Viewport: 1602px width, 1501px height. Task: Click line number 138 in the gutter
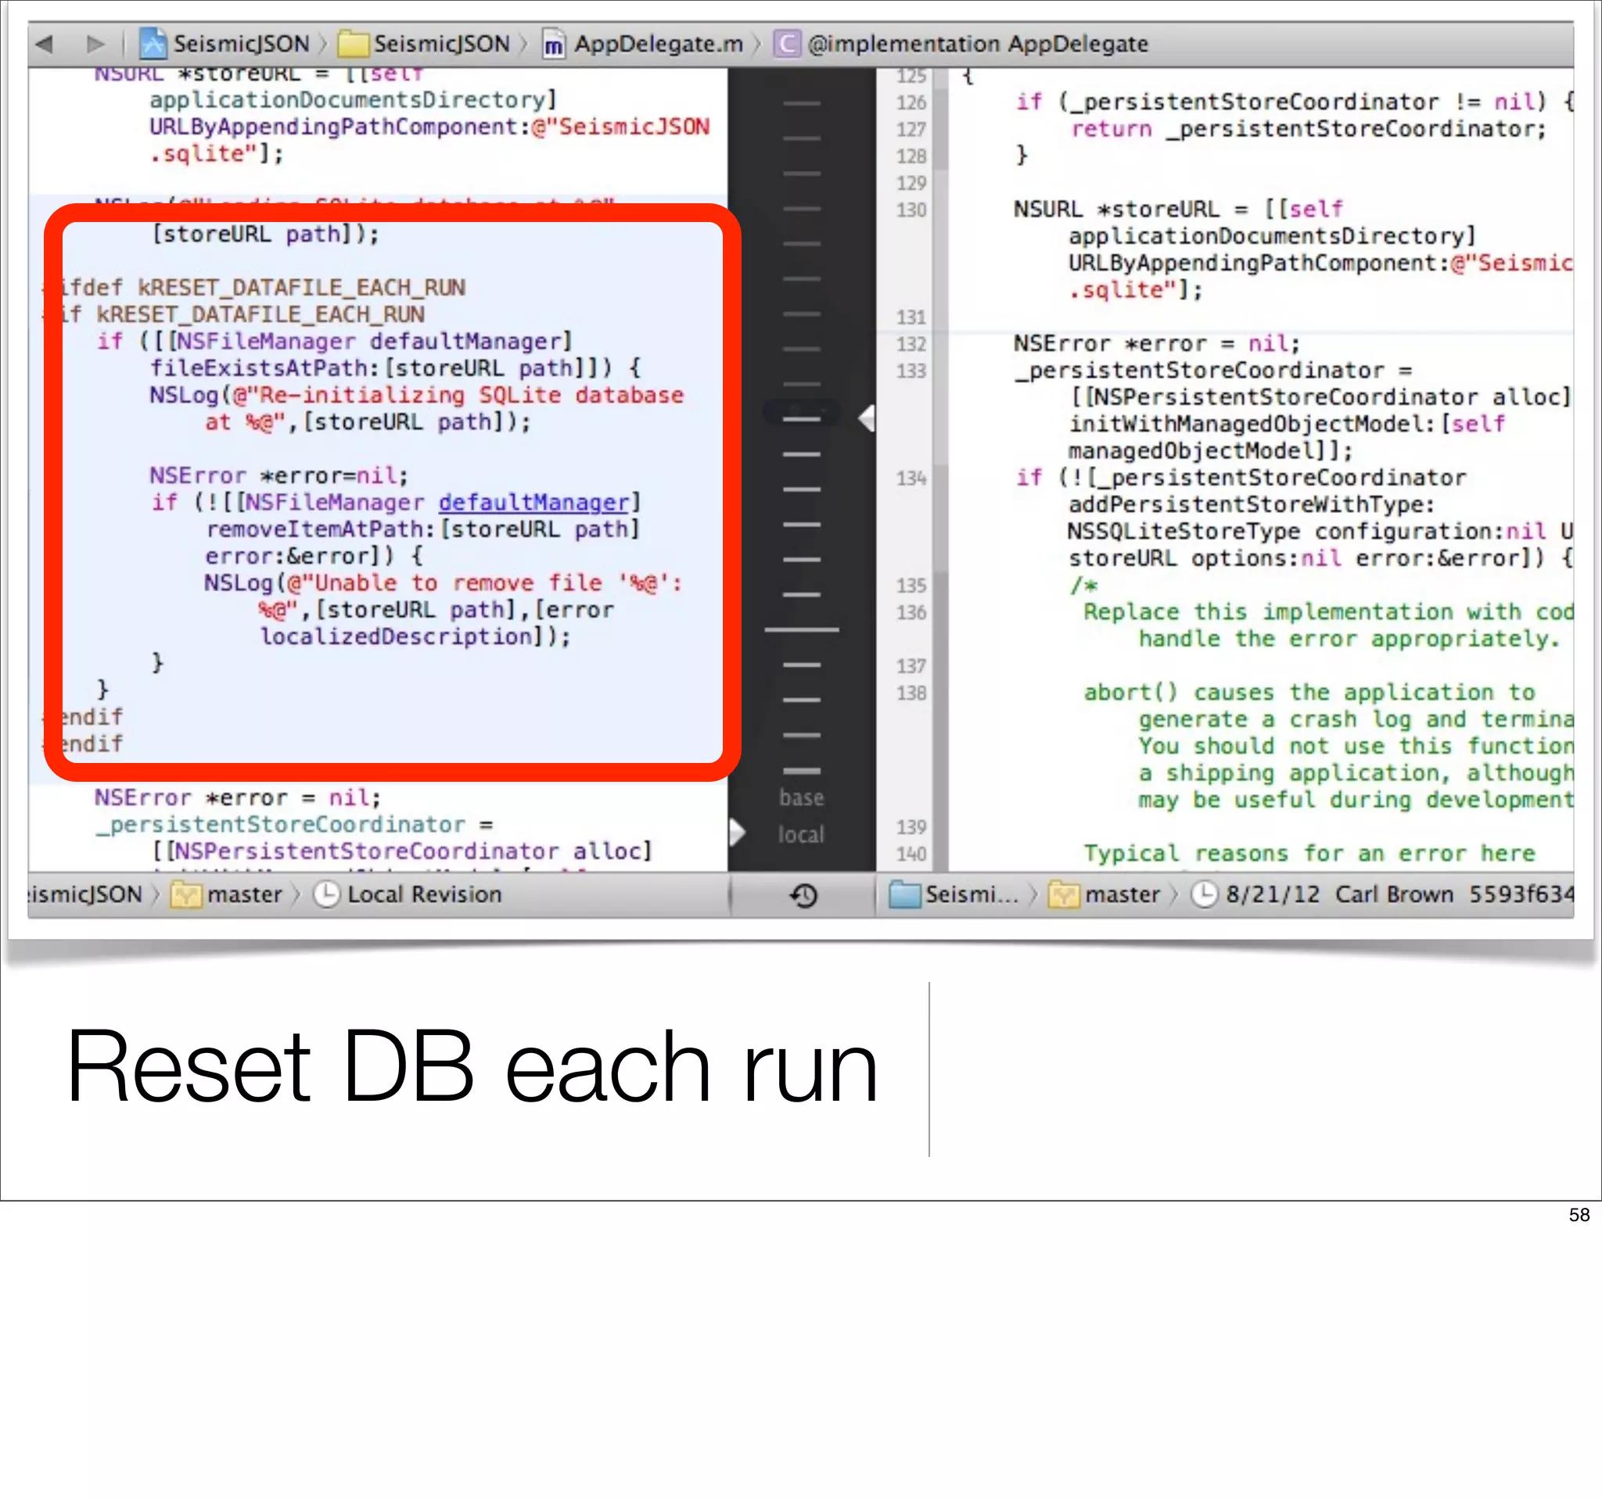coord(911,693)
